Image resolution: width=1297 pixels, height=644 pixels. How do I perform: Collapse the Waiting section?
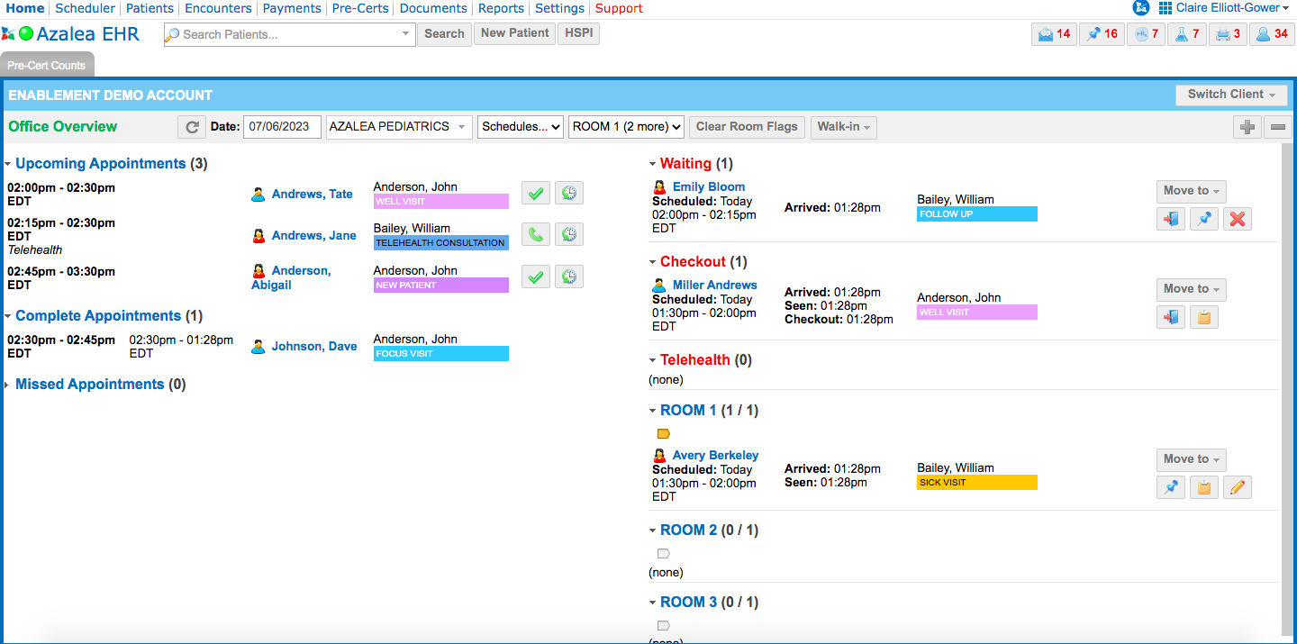coord(653,164)
